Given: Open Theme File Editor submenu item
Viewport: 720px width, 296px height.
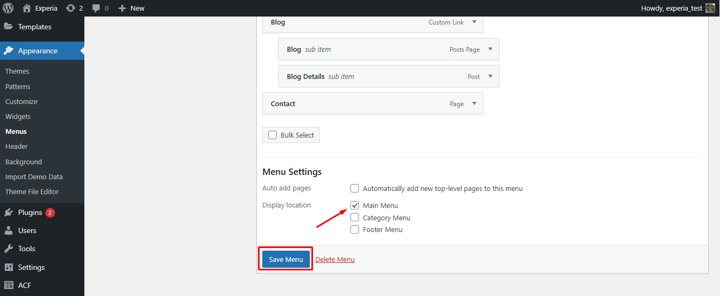Looking at the screenshot, I should pos(32,191).
